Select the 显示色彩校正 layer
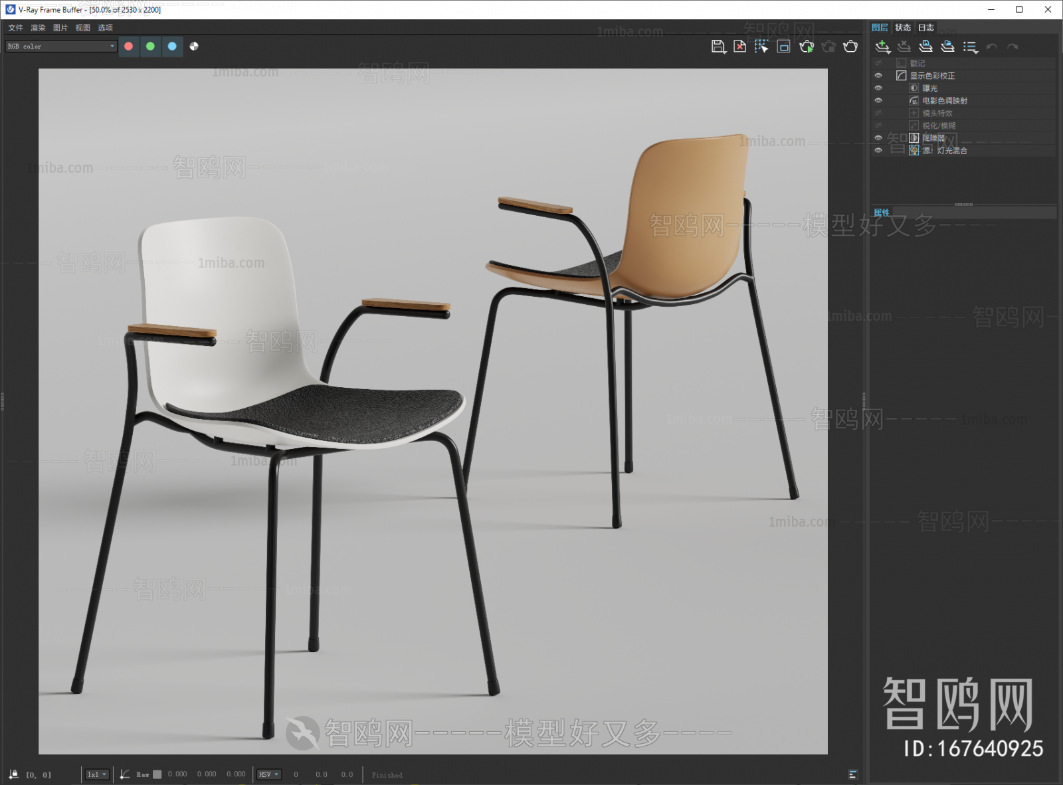 pyautogui.click(x=963, y=76)
